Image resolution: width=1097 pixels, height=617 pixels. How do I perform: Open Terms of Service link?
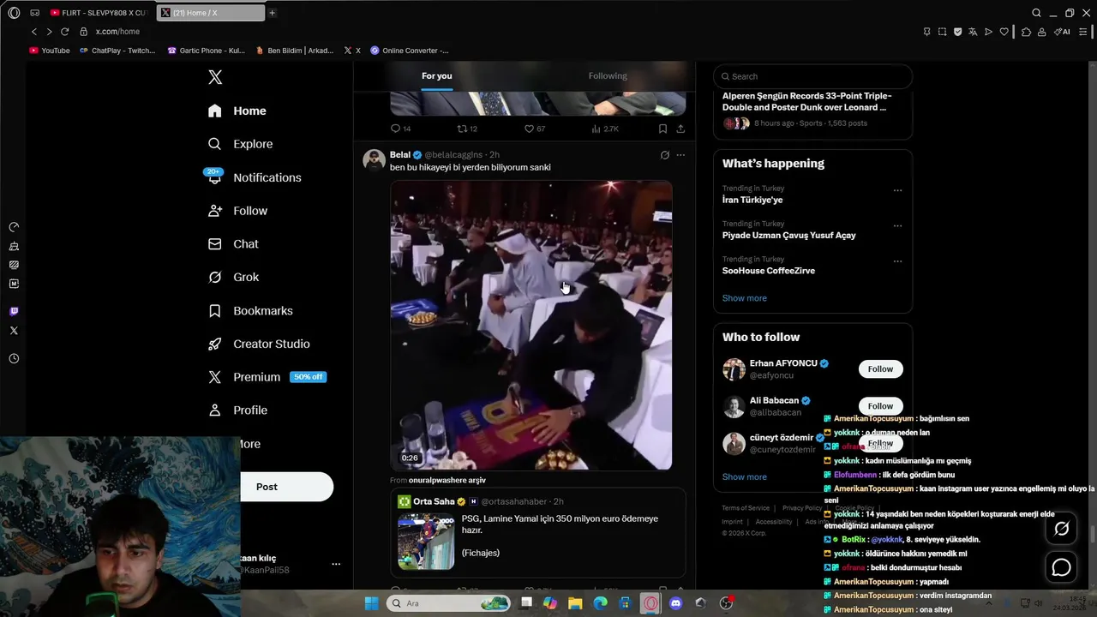pos(746,508)
